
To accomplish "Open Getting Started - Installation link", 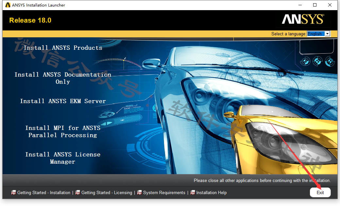I will pyautogui.click(x=44, y=192).
